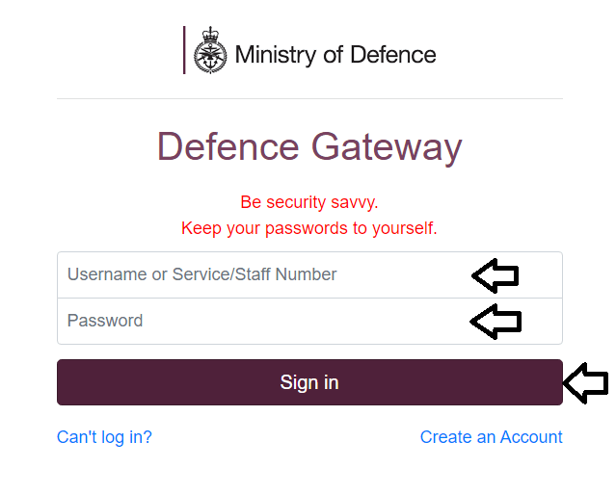The height and width of the screenshot is (494, 616).
Task: Click the arrow pointing at the password field
Action: (x=495, y=322)
